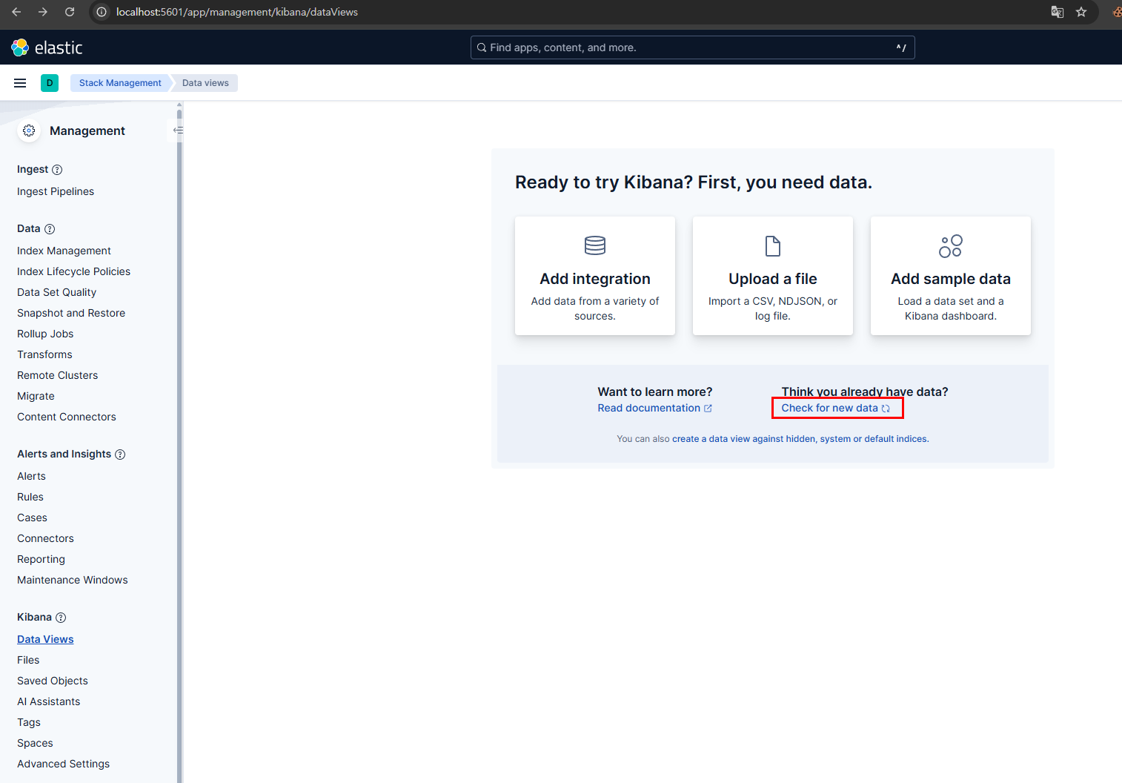This screenshot has width=1122, height=783.
Task: Go to Saved Objects
Action: (x=53, y=681)
